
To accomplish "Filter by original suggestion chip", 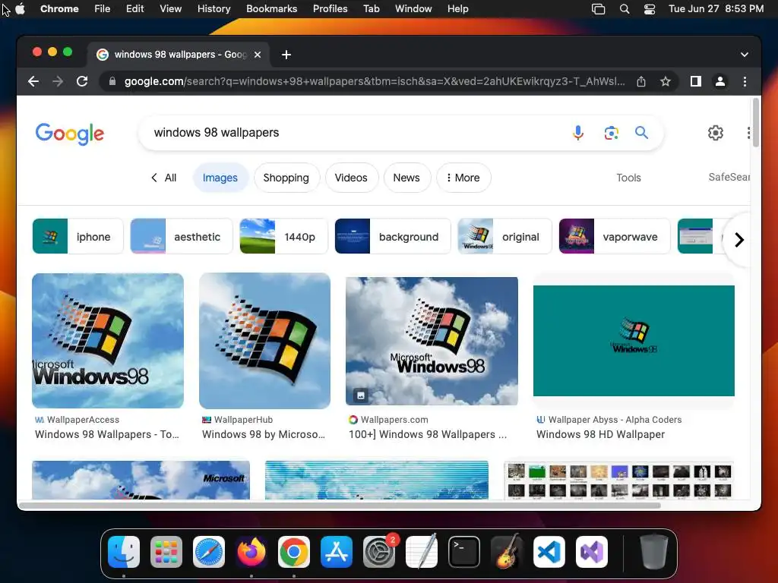I will (505, 237).
